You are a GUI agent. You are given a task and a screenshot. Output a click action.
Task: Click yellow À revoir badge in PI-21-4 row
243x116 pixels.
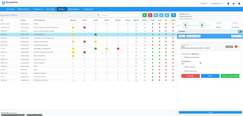coord(107,49)
